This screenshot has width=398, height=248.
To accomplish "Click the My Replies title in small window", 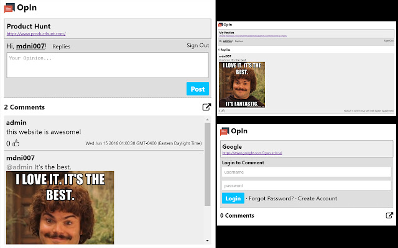I will point(226,33).
